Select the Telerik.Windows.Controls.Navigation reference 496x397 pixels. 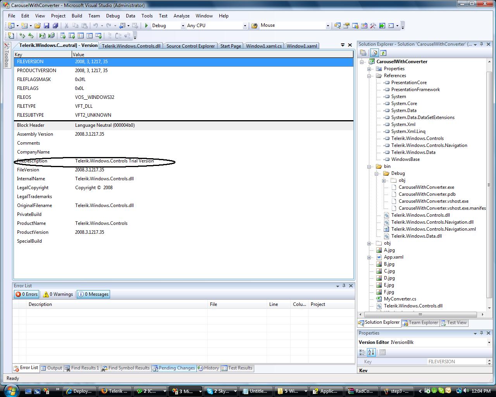click(429, 145)
